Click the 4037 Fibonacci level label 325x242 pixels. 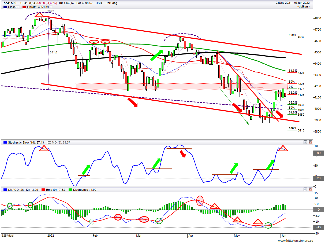coord(301,105)
